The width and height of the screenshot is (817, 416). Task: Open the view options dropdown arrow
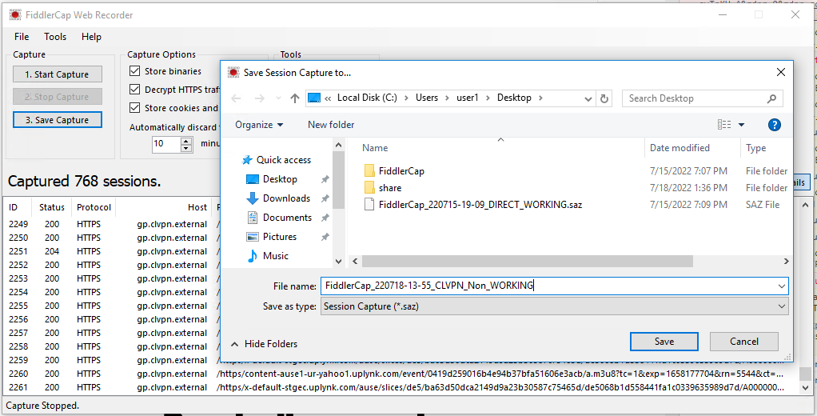coord(741,125)
